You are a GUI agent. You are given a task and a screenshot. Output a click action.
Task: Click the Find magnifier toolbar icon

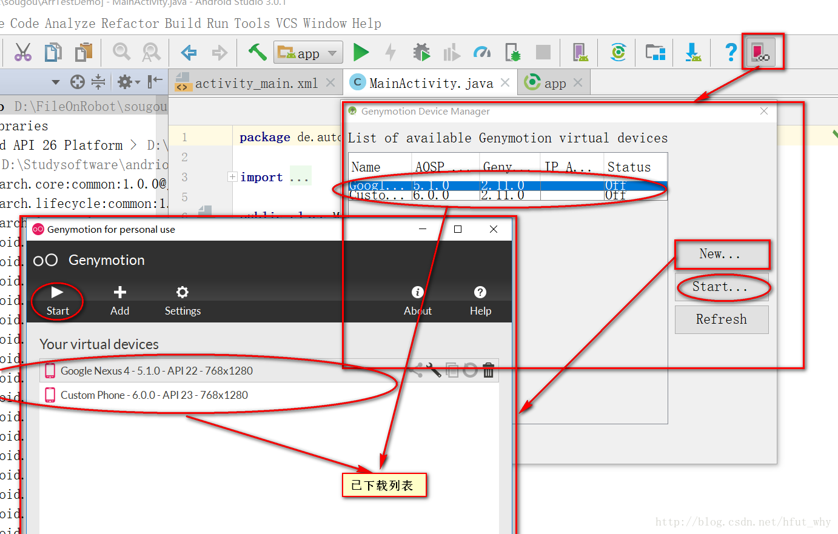122,52
